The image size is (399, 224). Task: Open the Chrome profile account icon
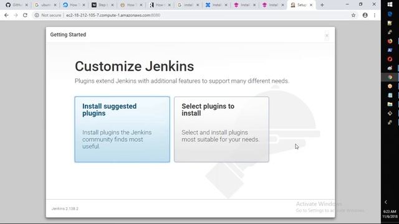click(x=365, y=15)
